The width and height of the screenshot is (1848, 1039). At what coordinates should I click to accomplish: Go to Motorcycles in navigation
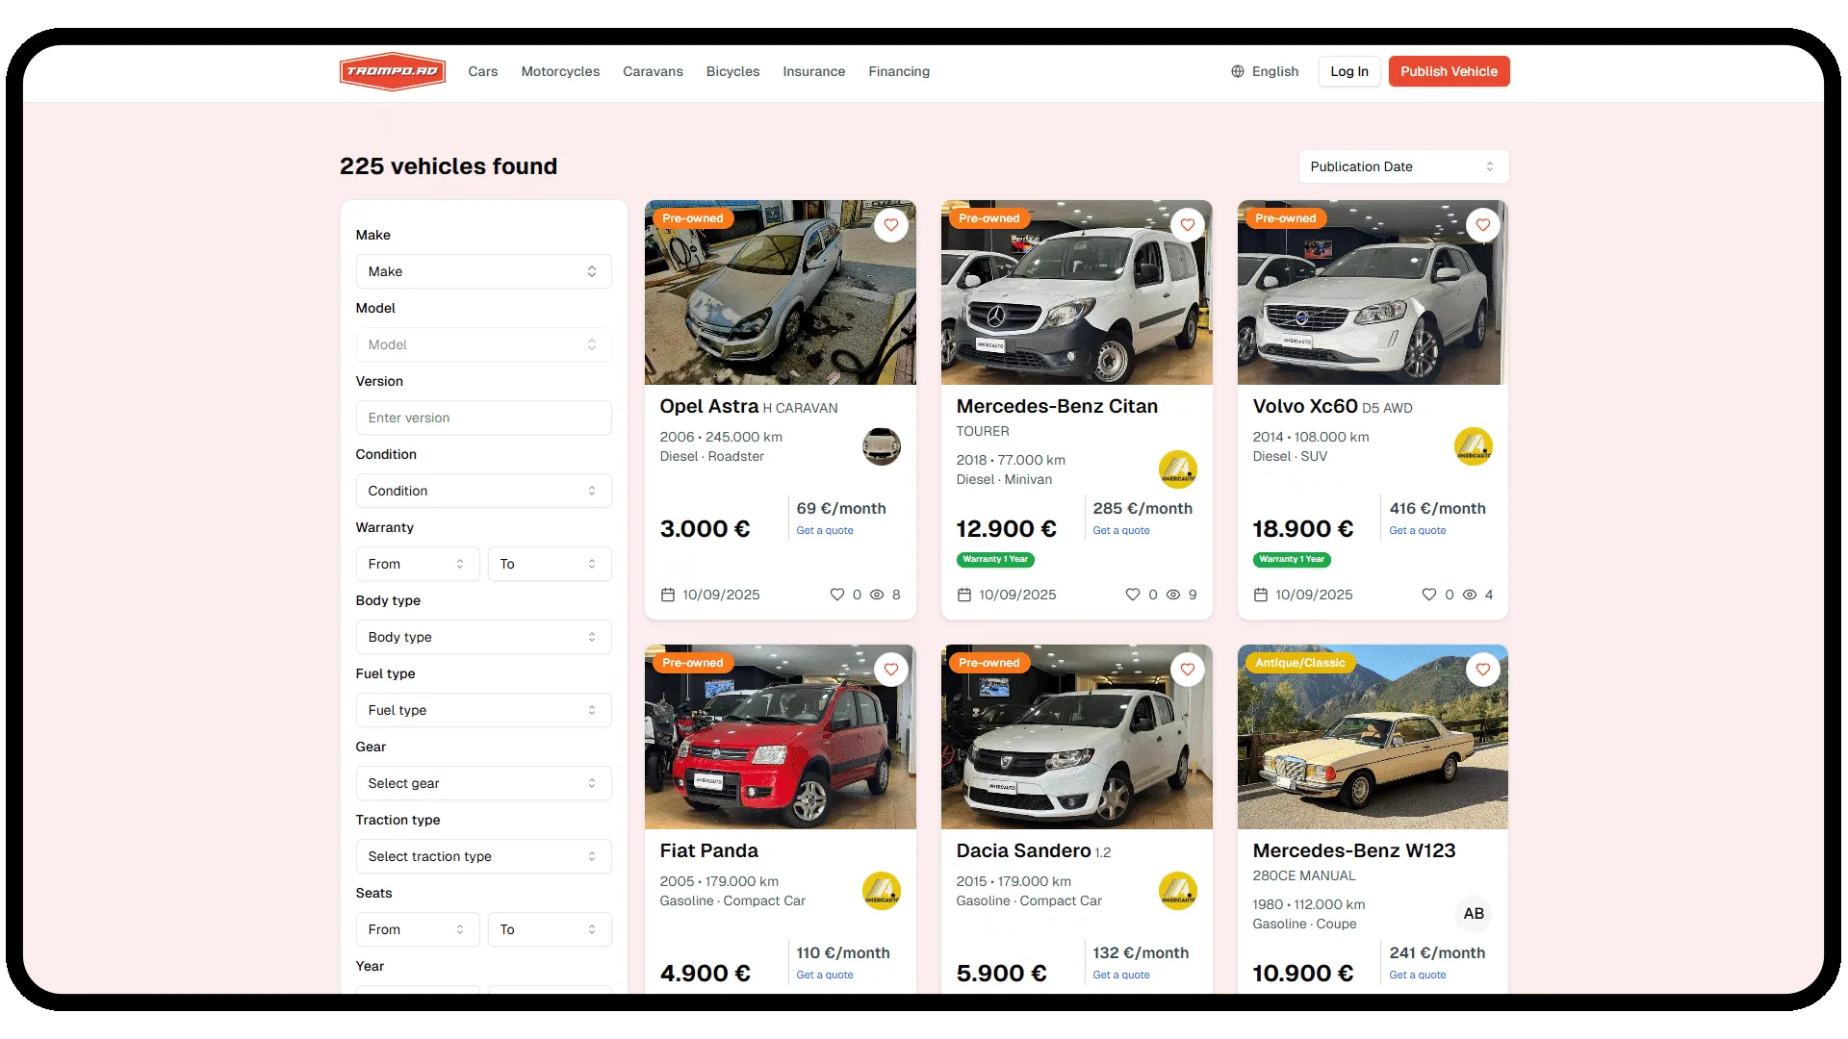(x=560, y=71)
